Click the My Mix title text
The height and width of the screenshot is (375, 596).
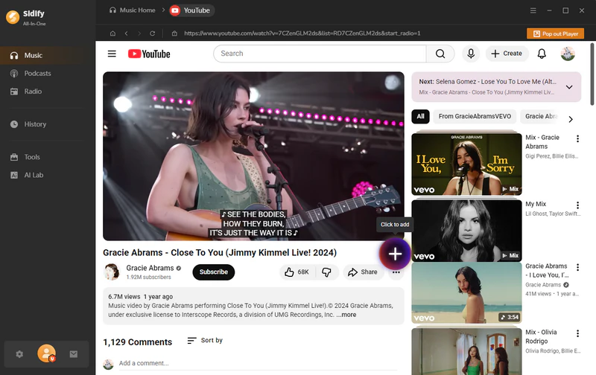[x=536, y=204]
